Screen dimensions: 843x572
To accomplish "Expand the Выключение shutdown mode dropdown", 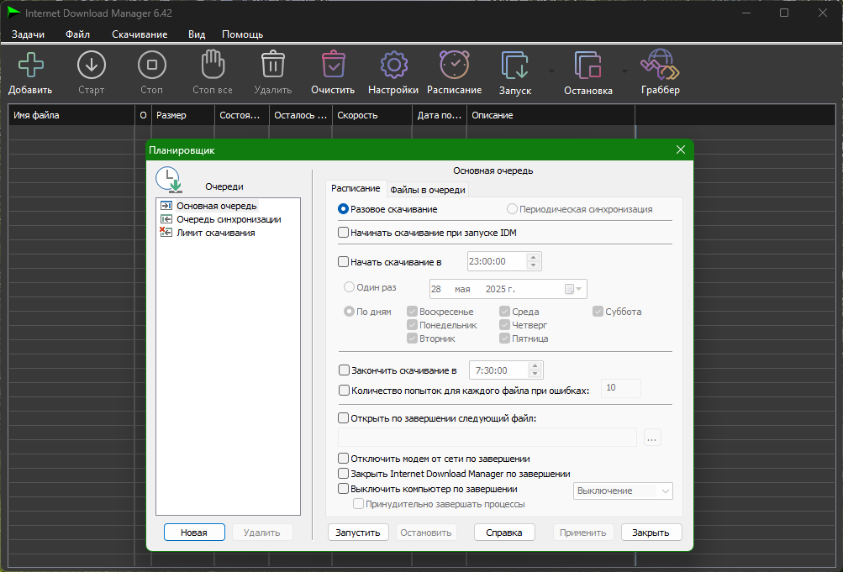I will tap(623, 491).
